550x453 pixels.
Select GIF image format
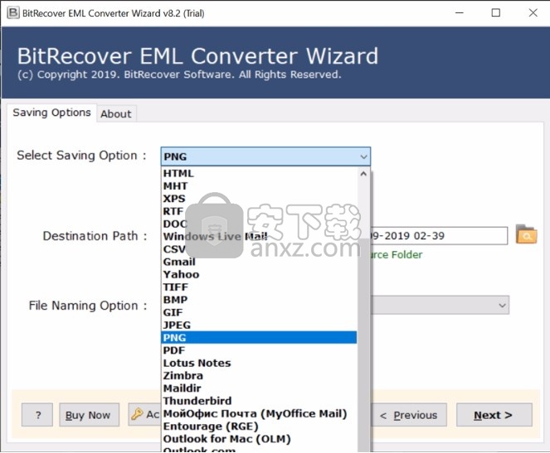click(259, 312)
